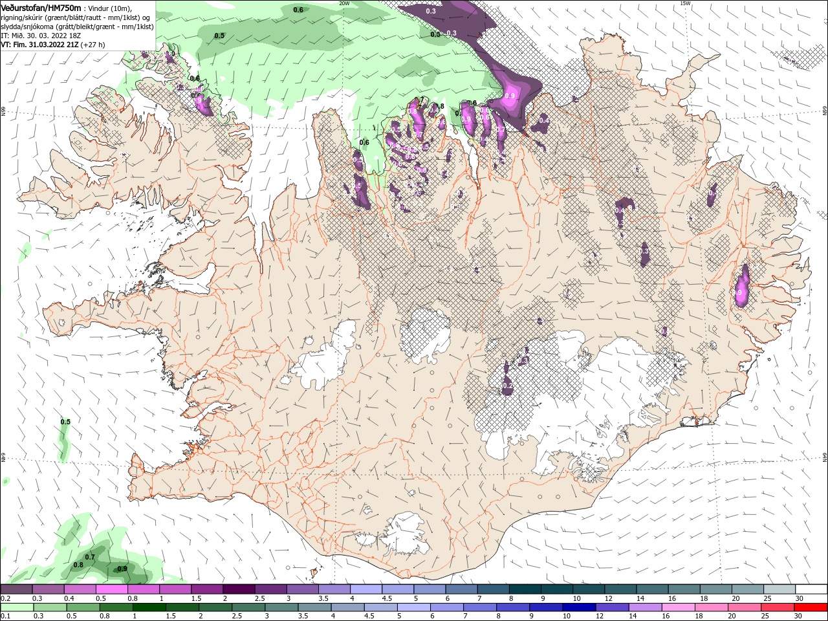Click the 0.9 value in the dark green southwest rain patch

point(122,569)
